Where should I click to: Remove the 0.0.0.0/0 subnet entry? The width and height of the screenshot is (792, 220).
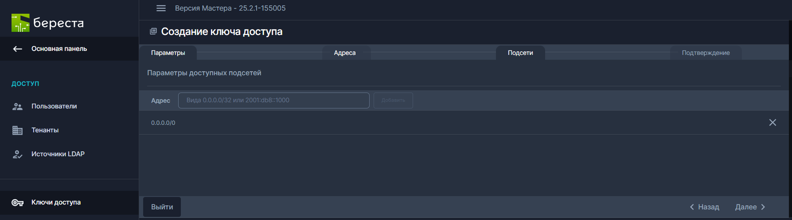(x=772, y=123)
